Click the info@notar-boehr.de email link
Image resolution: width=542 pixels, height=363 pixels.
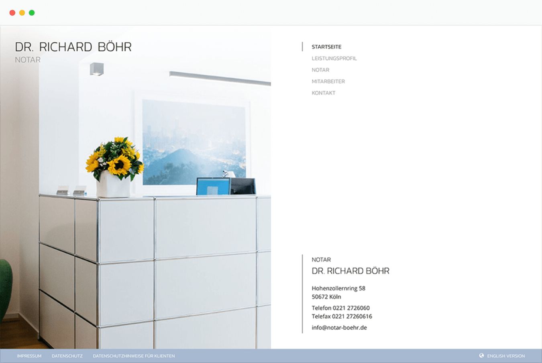tap(339, 328)
